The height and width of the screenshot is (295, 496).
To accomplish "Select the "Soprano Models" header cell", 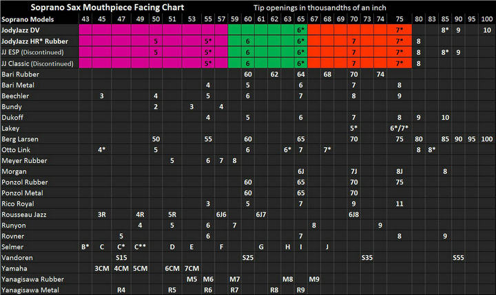I will click(x=28, y=19).
